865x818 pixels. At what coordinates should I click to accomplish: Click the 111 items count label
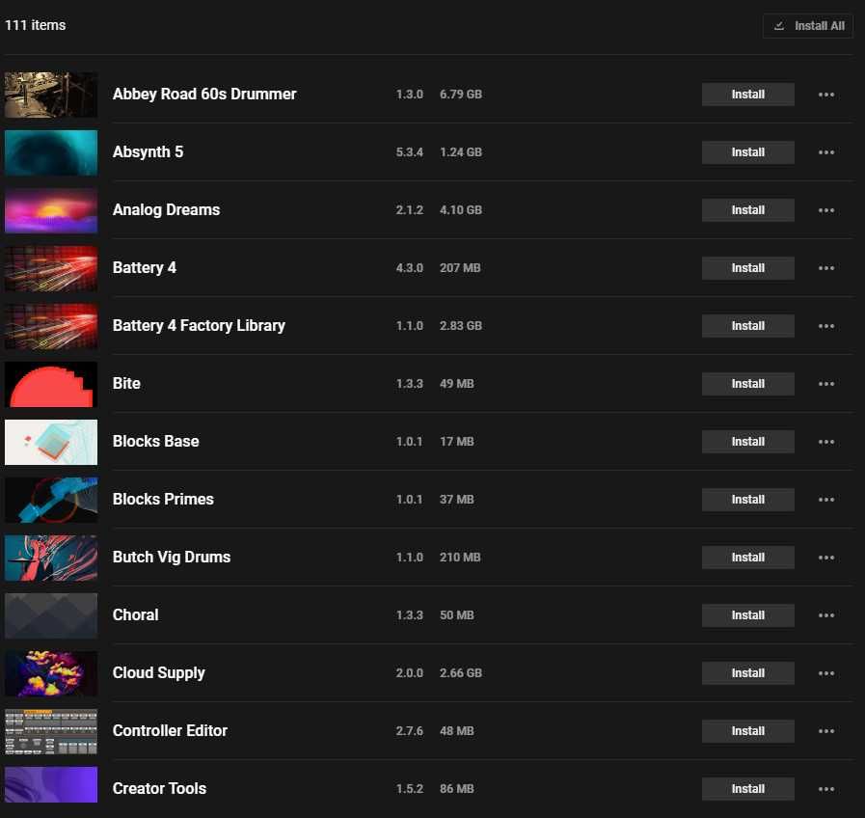coord(36,25)
